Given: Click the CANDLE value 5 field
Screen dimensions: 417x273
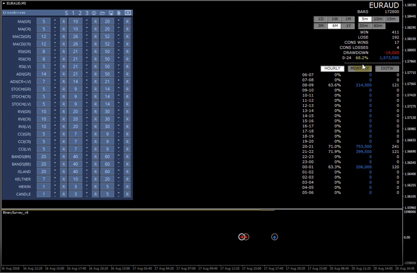Looking at the screenshot, I should pyautogui.click(x=107, y=194).
